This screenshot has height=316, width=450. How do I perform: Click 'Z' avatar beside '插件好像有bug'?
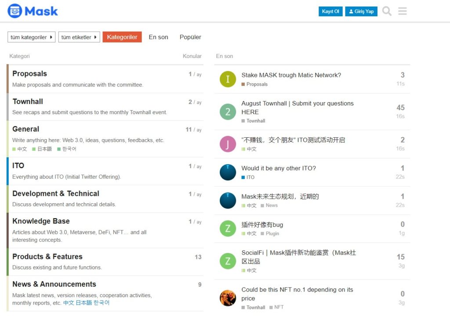[x=228, y=229]
